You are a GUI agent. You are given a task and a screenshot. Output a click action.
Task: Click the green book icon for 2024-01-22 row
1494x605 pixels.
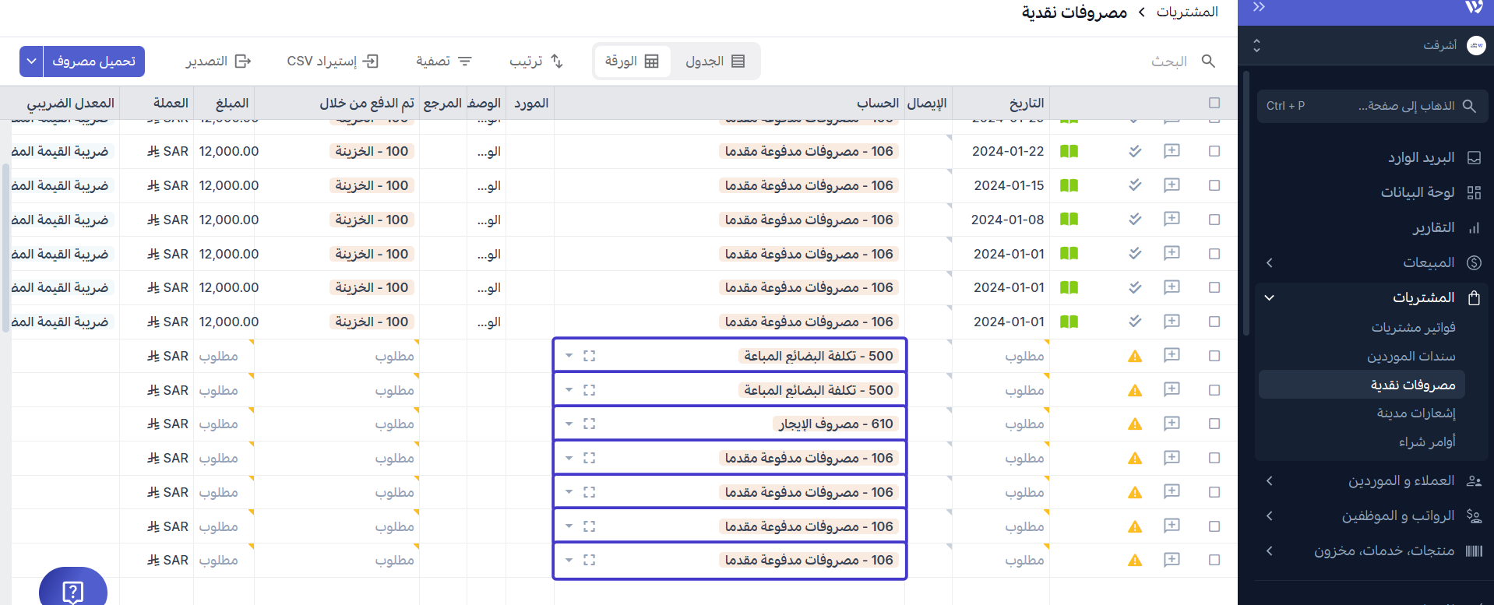coord(1069,151)
